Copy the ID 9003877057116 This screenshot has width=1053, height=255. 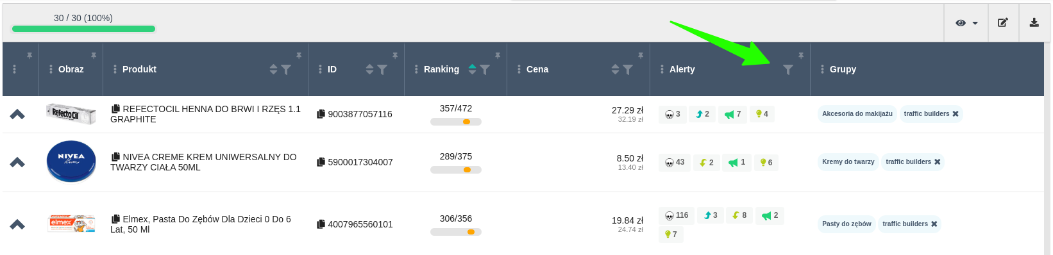(x=321, y=114)
